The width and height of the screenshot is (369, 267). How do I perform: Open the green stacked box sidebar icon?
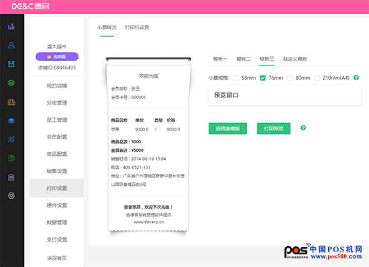tap(11, 83)
